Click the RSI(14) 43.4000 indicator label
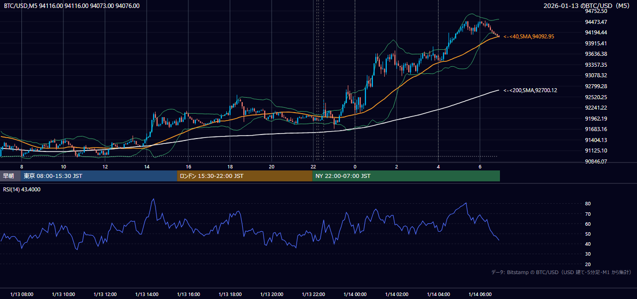Screen dimensions: 637x299 pos(22,189)
